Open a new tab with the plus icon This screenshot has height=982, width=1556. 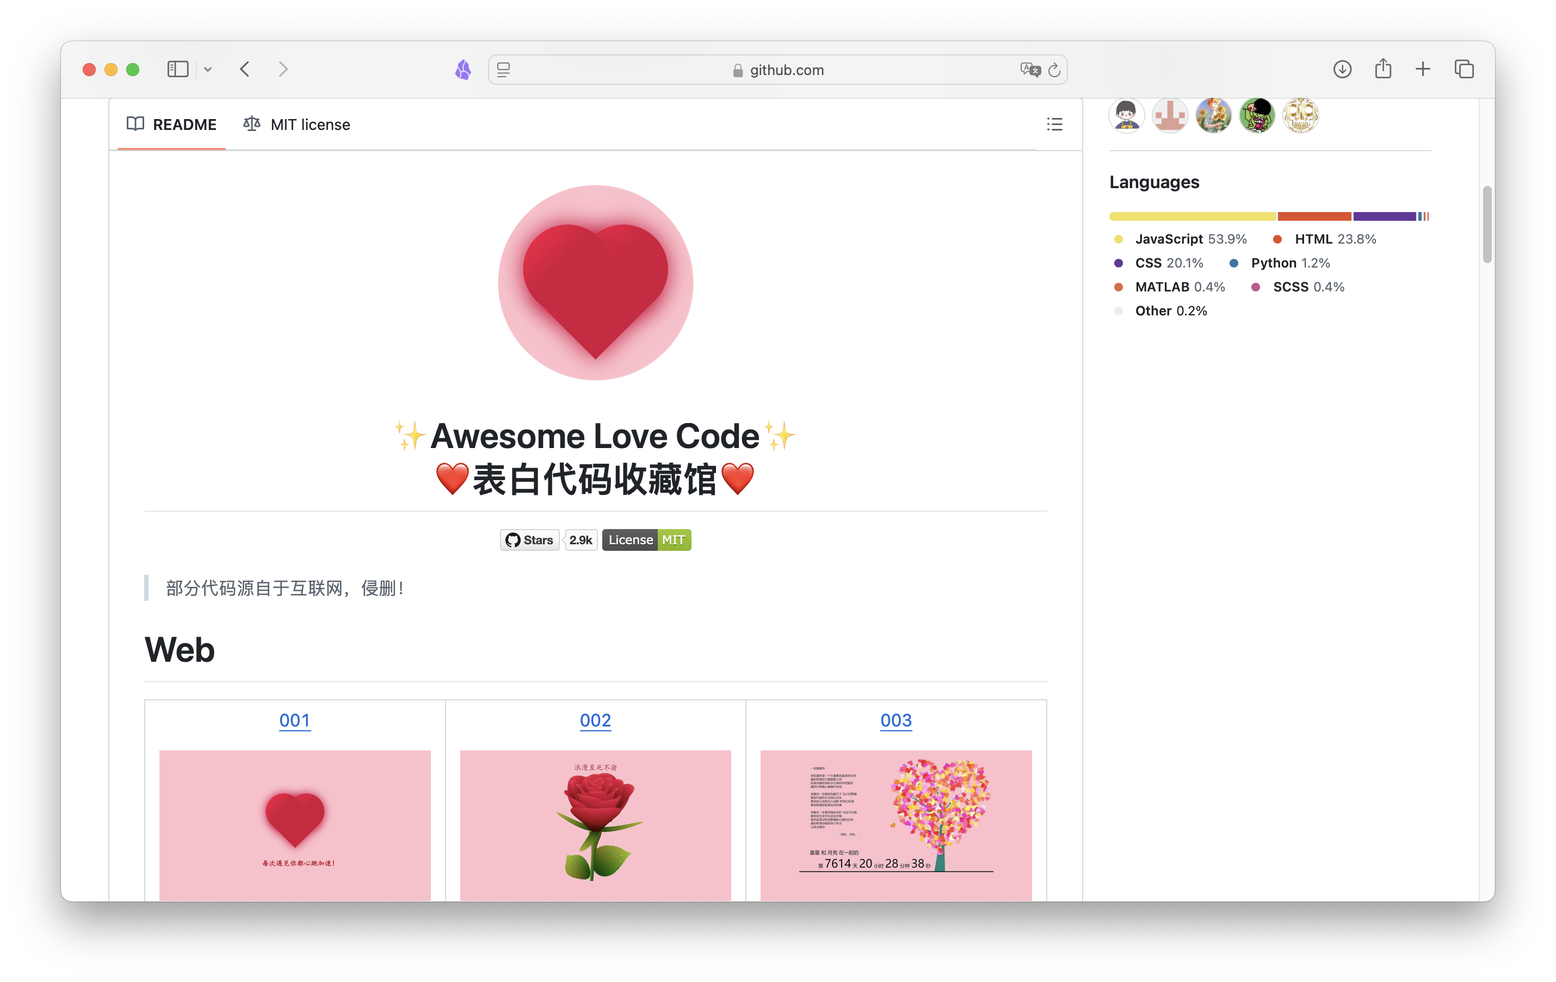[1423, 69]
